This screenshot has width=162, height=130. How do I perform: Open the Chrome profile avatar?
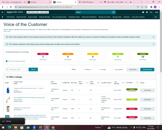click(x=155, y=7)
